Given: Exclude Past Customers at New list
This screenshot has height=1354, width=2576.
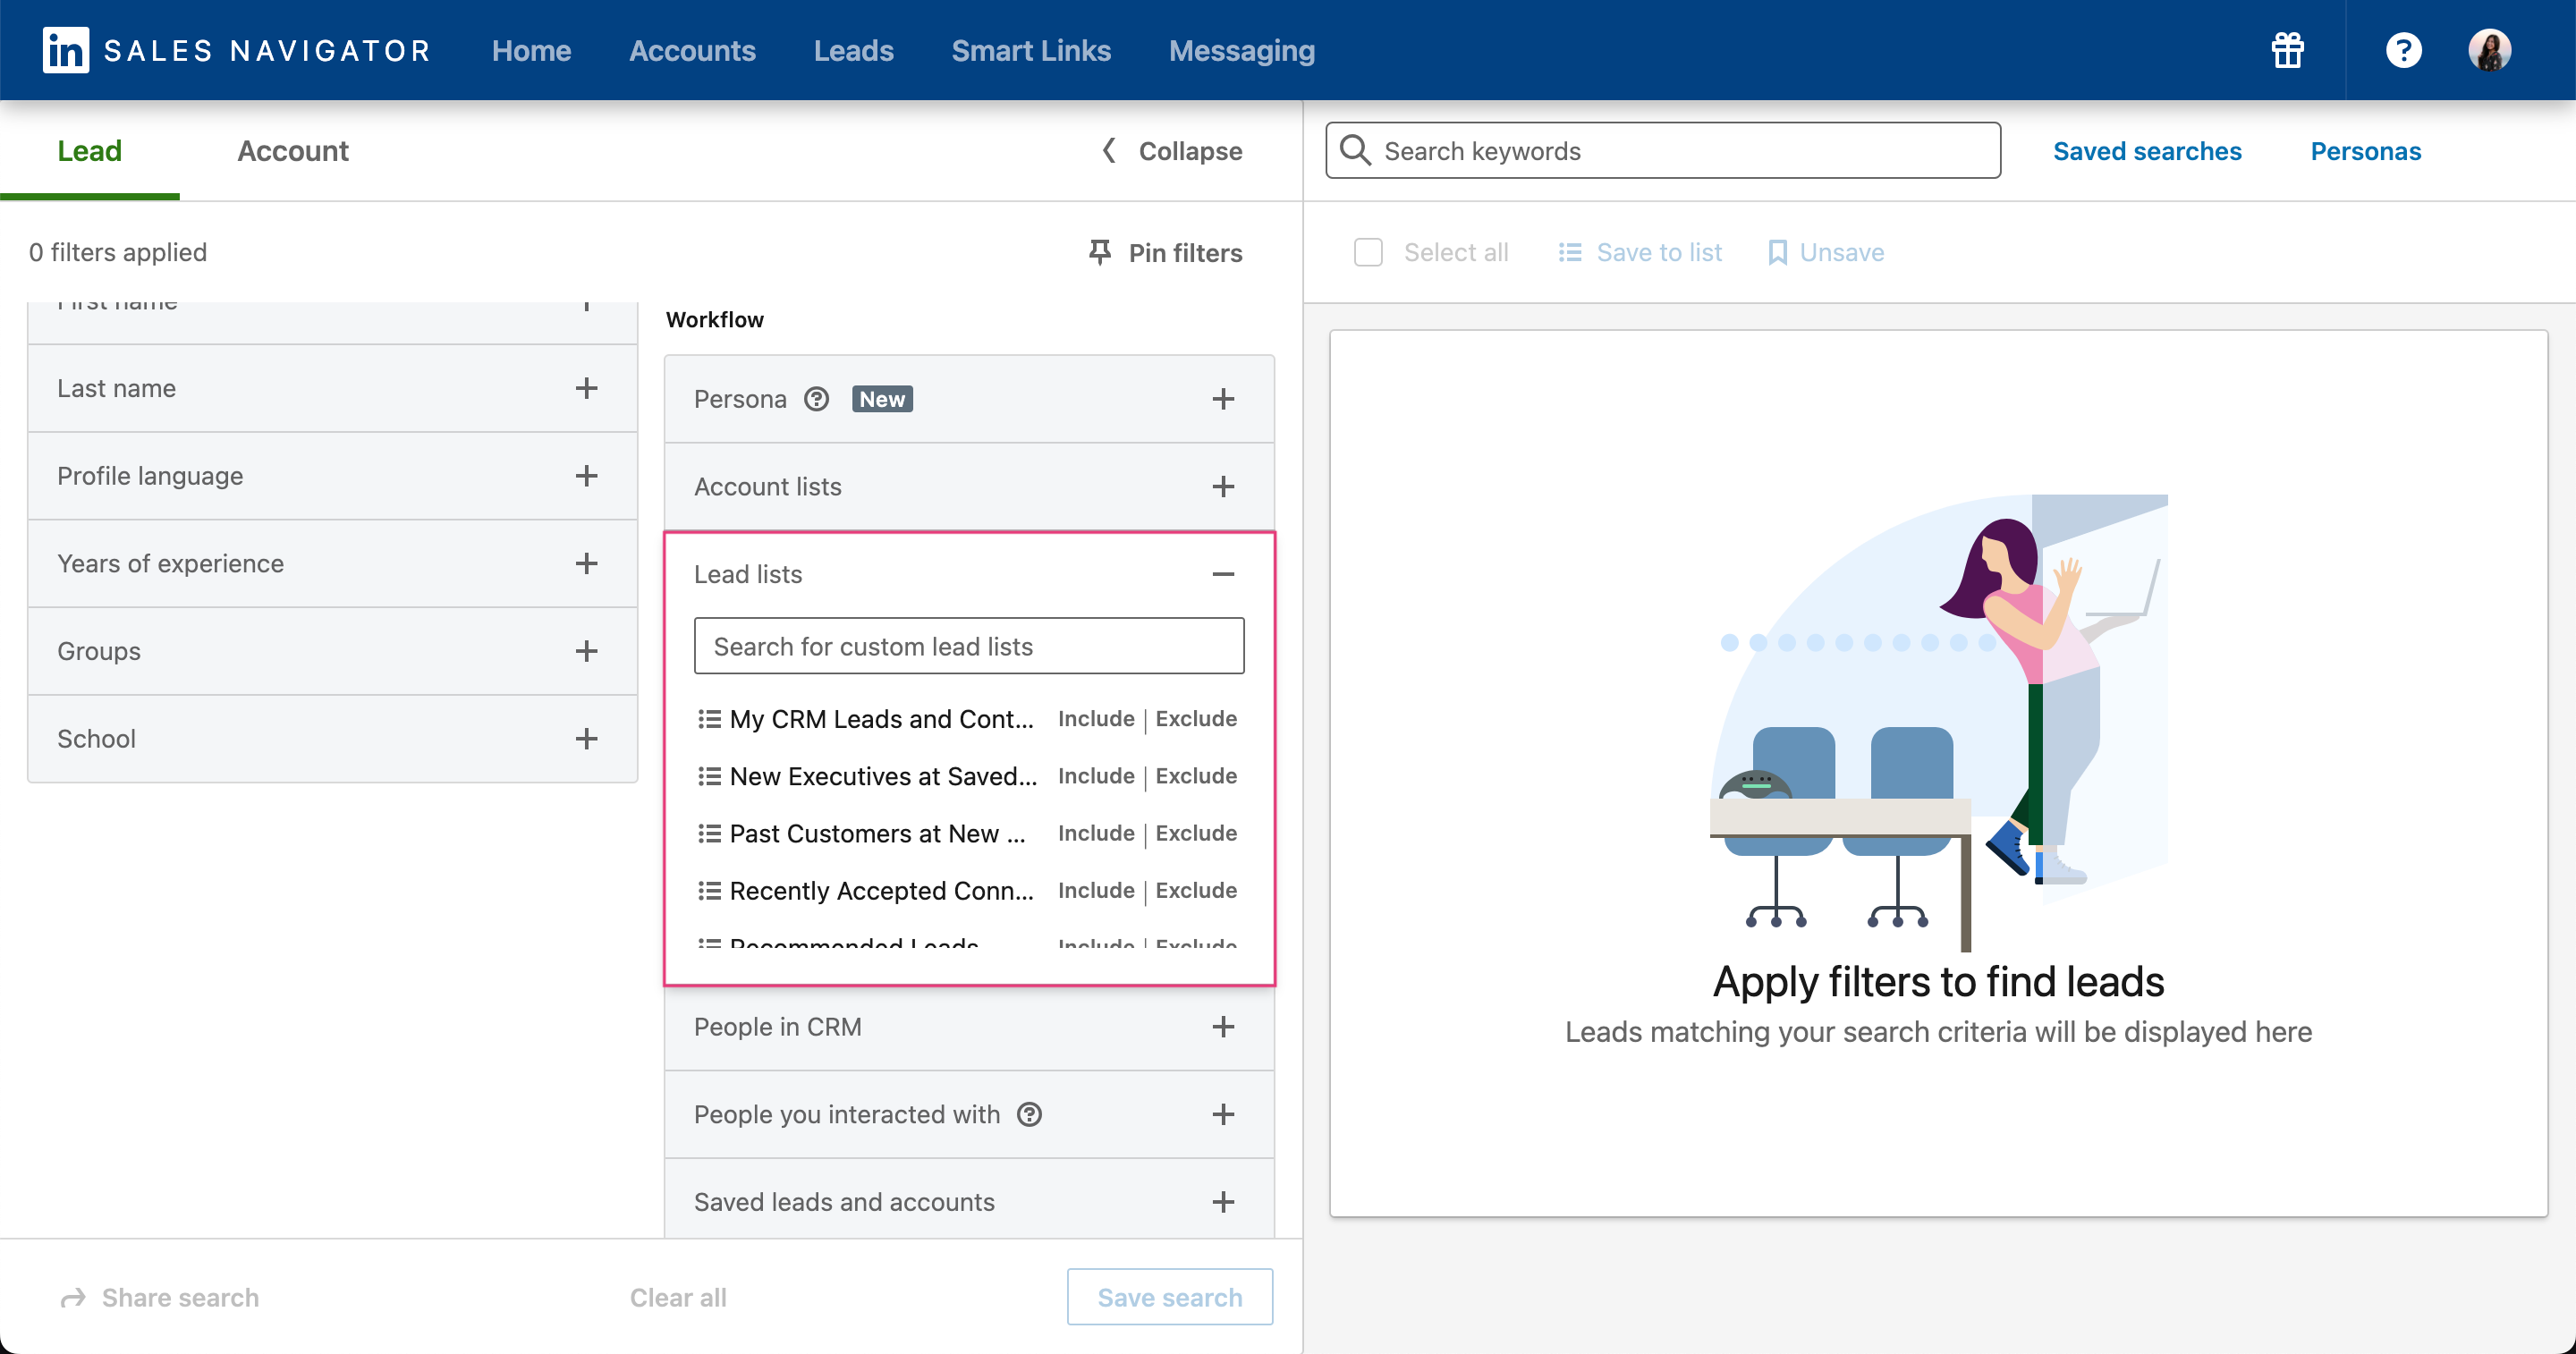Looking at the screenshot, I should click(1196, 832).
